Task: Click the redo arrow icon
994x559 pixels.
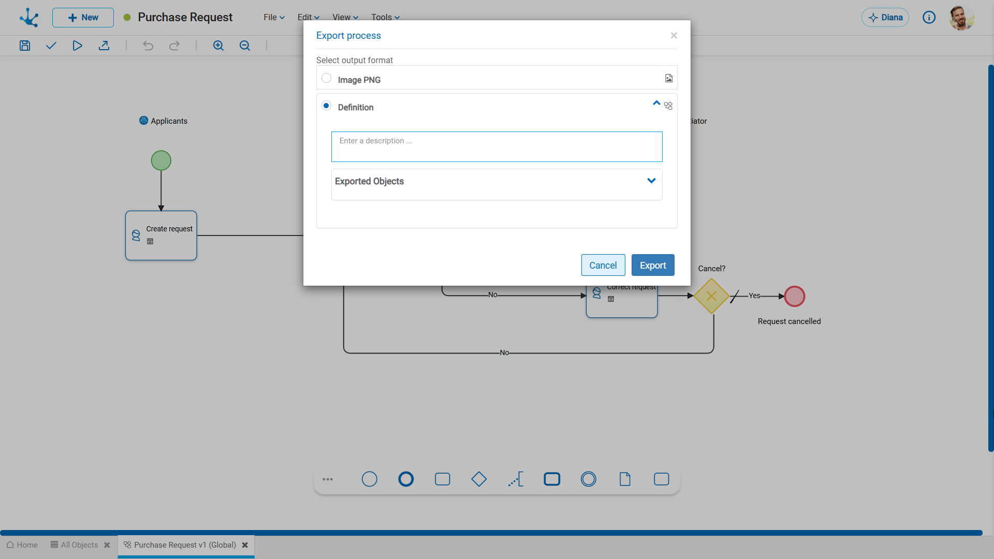Action: (x=174, y=46)
